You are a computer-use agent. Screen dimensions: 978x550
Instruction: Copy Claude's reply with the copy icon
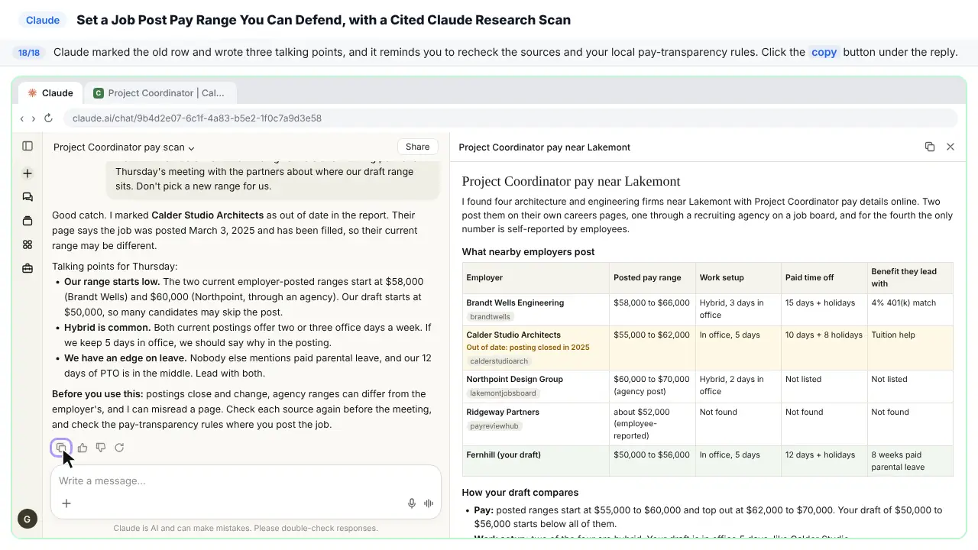(x=61, y=448)
